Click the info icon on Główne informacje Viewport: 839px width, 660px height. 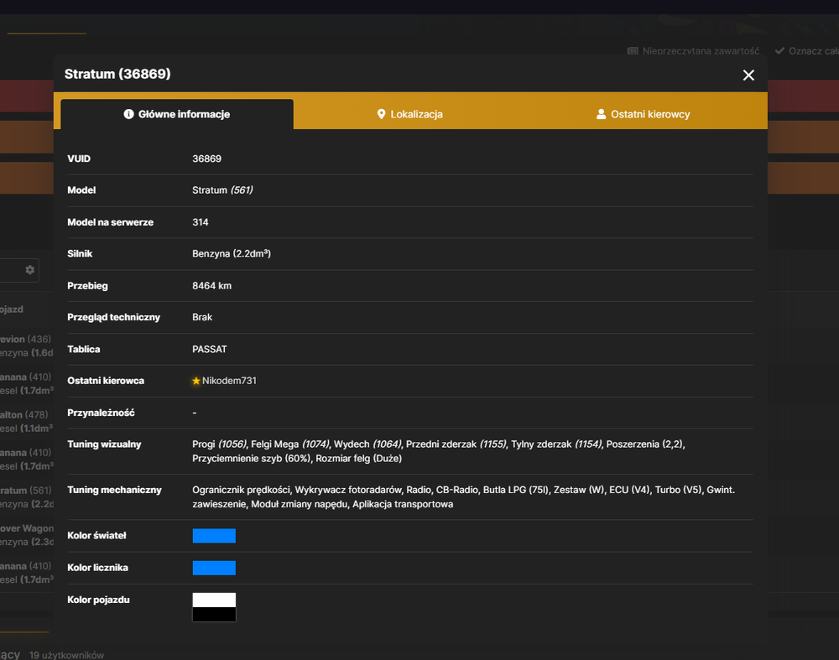click(128, 114)
